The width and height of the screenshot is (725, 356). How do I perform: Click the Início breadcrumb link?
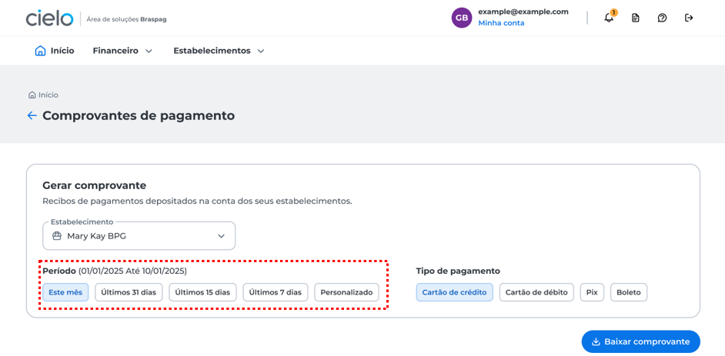48,95
